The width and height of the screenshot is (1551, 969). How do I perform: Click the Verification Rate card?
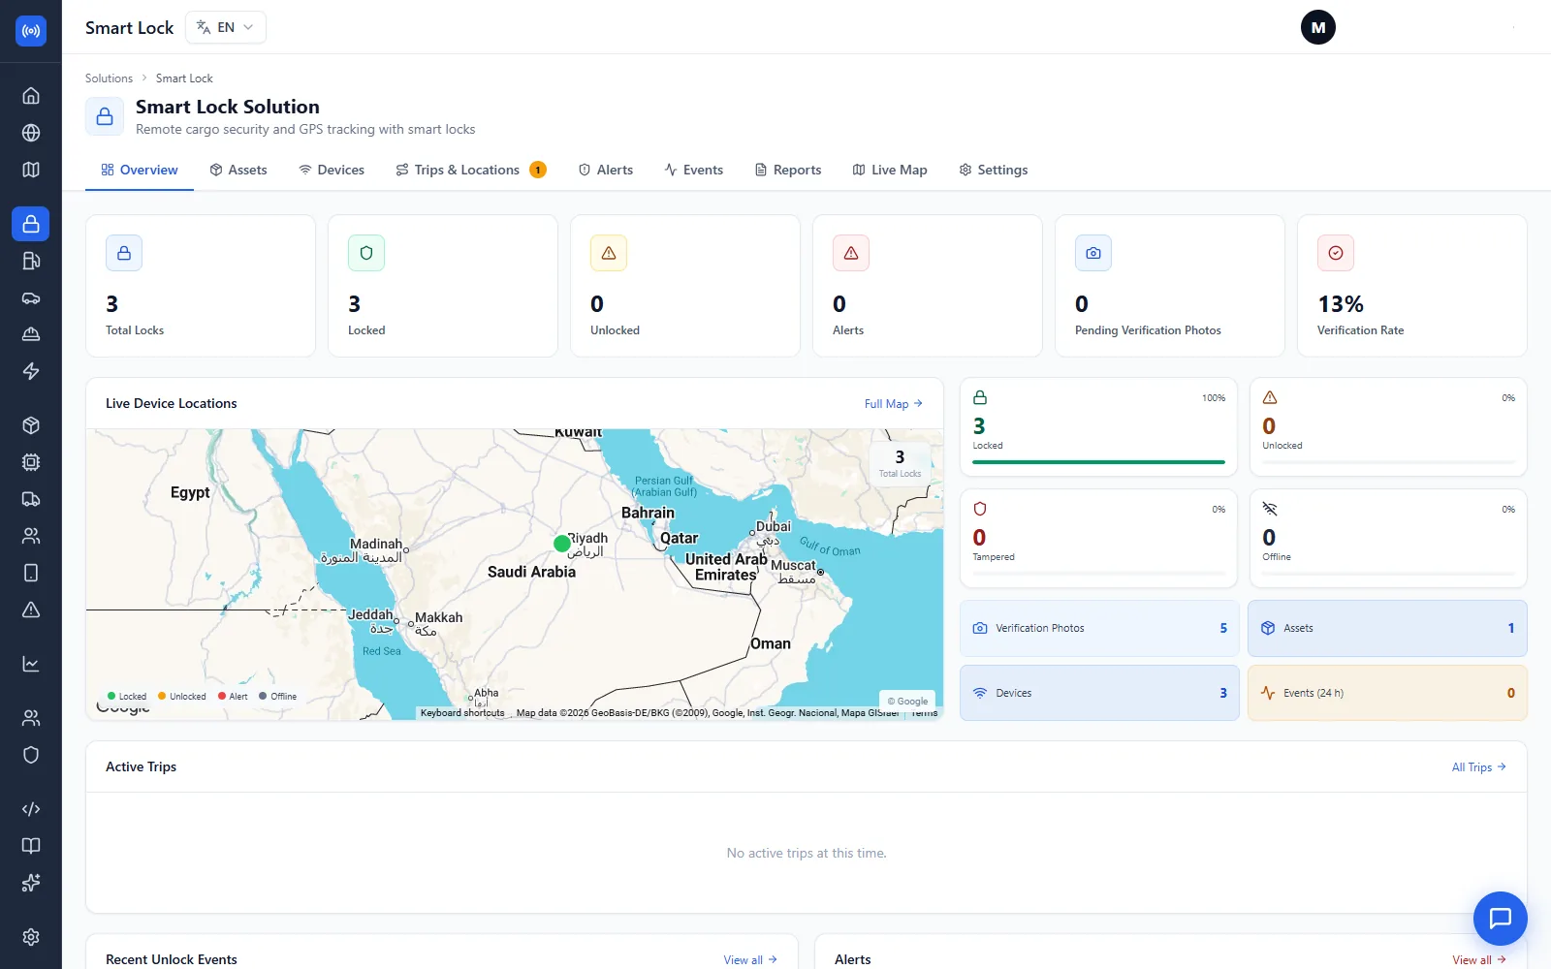tap(1412, 286)
